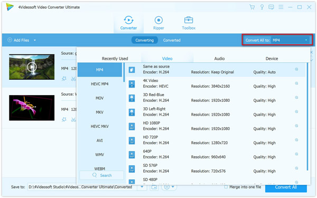Select the 4K Video profile icon
The height and width of the screenshot is (198, 317).
[x=132, y=84]
